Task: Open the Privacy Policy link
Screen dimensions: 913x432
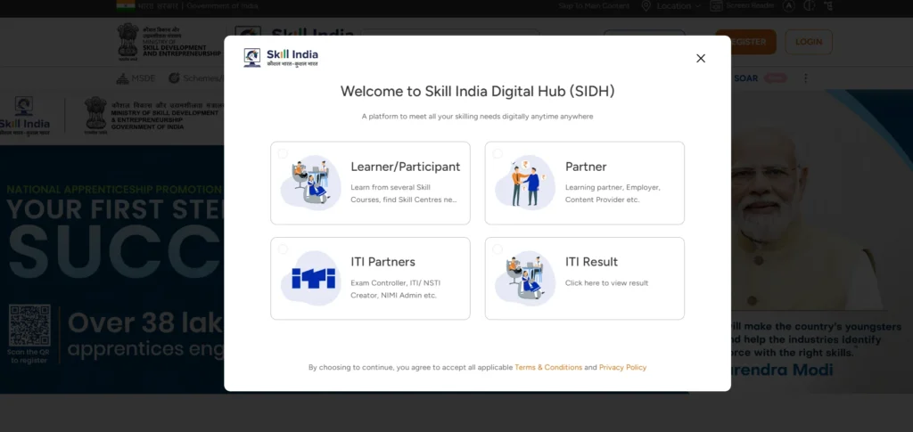Action: pyautogui.click(x=622, y=368)
